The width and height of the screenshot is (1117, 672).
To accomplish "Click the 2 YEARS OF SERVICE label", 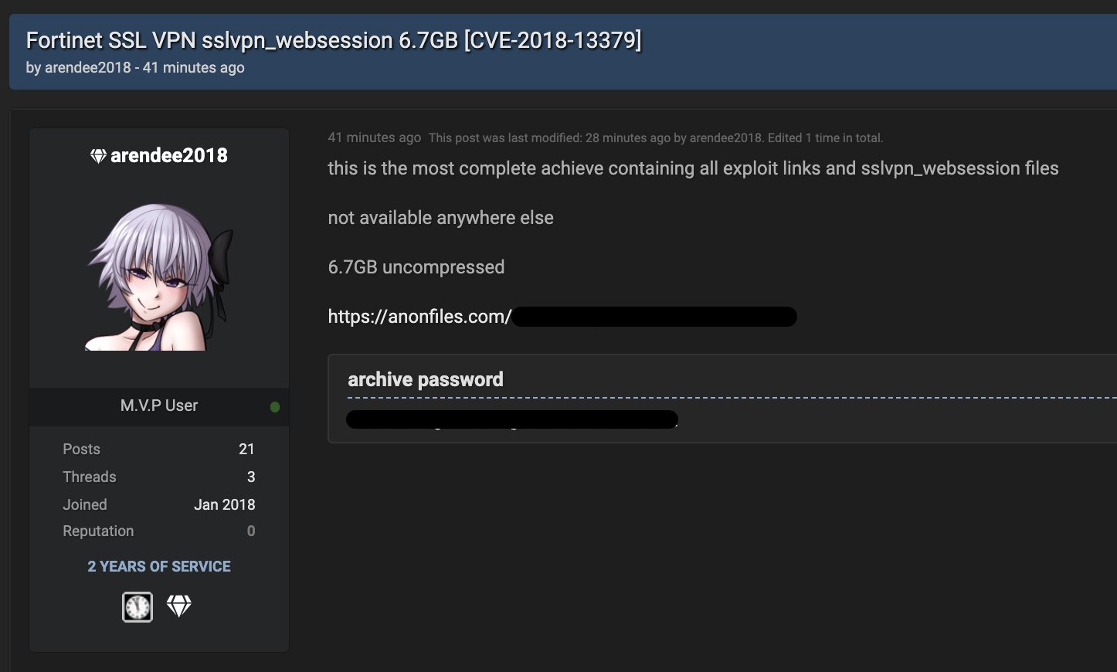I will [x=159, y=566].
